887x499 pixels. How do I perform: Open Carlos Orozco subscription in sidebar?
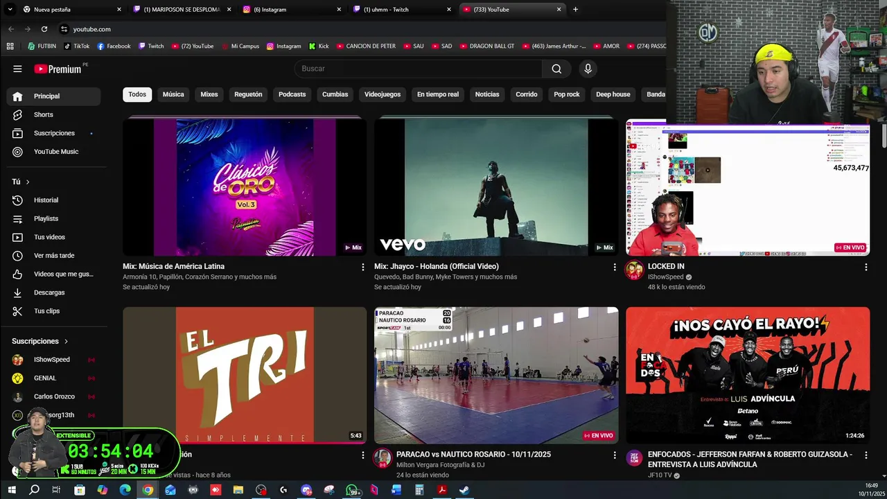53,396
